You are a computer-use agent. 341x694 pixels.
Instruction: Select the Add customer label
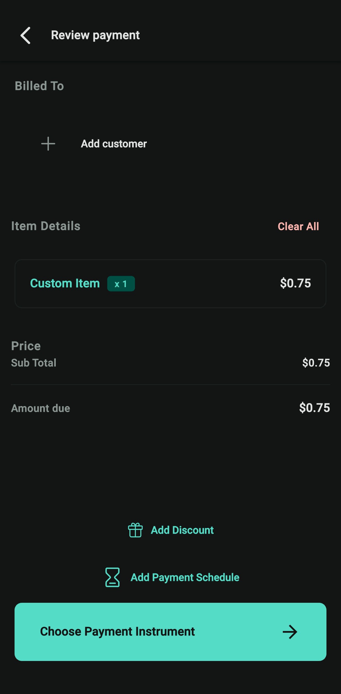[114, 144]
